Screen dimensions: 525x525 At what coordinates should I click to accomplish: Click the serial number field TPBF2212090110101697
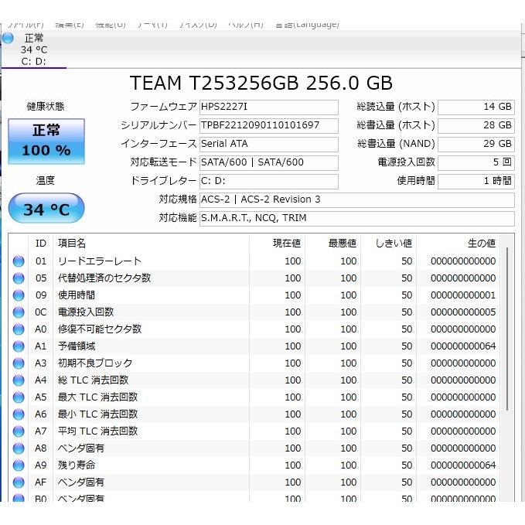(268, 125)
